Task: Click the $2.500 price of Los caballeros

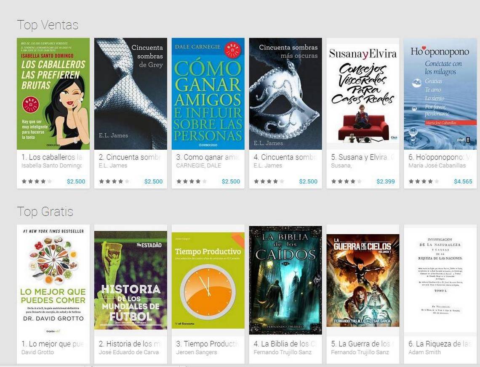Action: [x=76, y=181]
